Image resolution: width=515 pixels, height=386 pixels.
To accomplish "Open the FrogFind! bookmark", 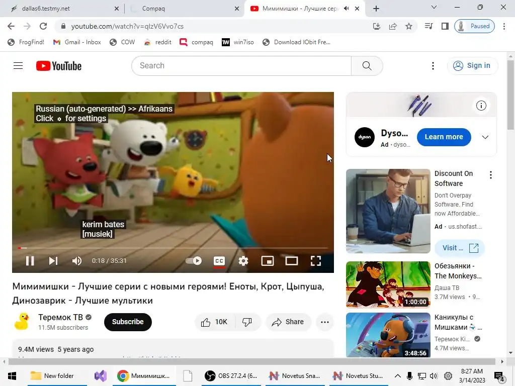I will 26,42.
